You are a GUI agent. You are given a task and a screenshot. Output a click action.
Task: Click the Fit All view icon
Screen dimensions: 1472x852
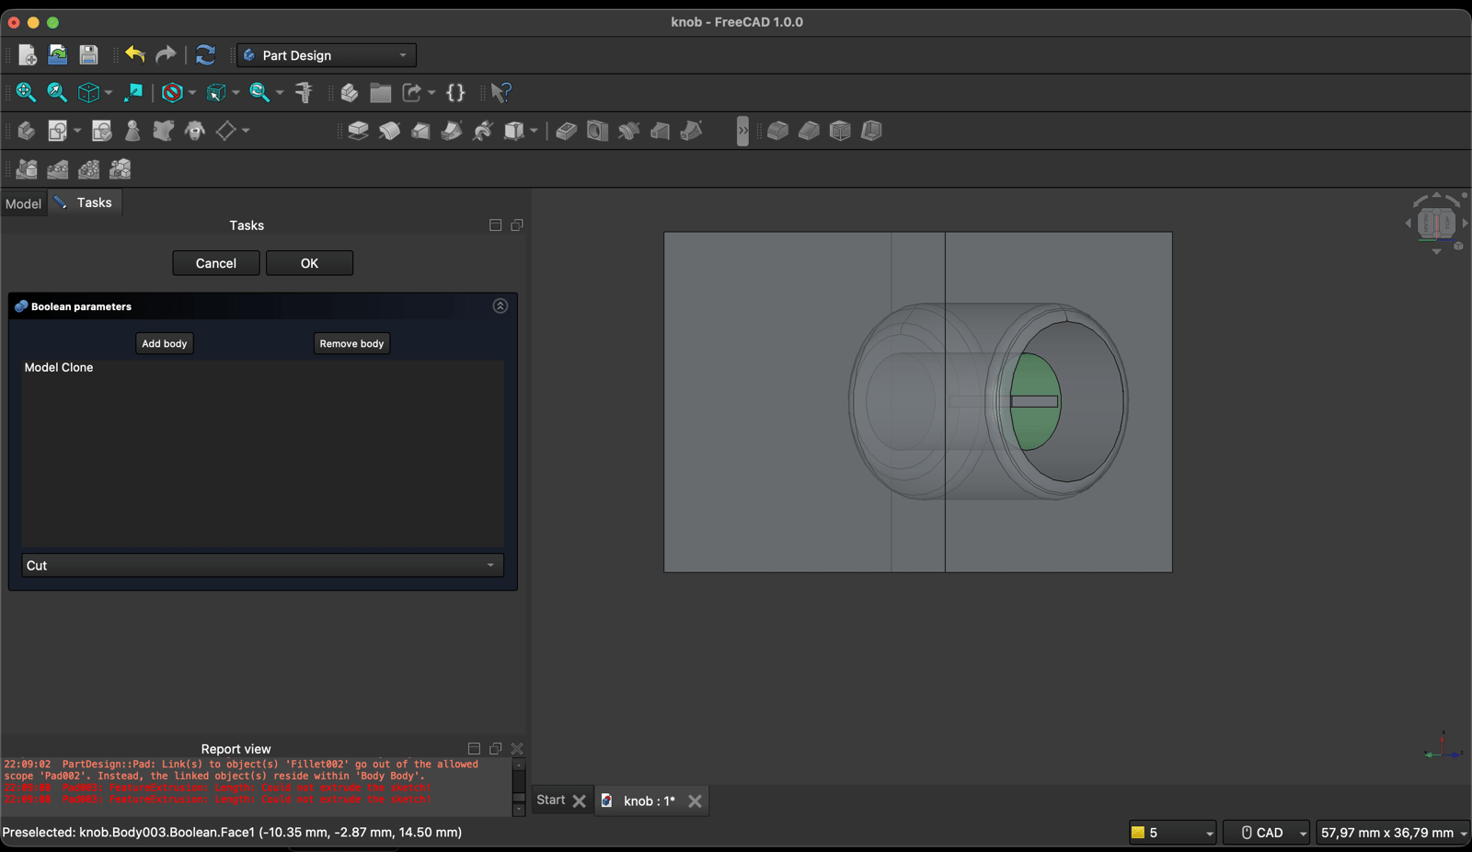pyautogui.click(x=26, y=92)
